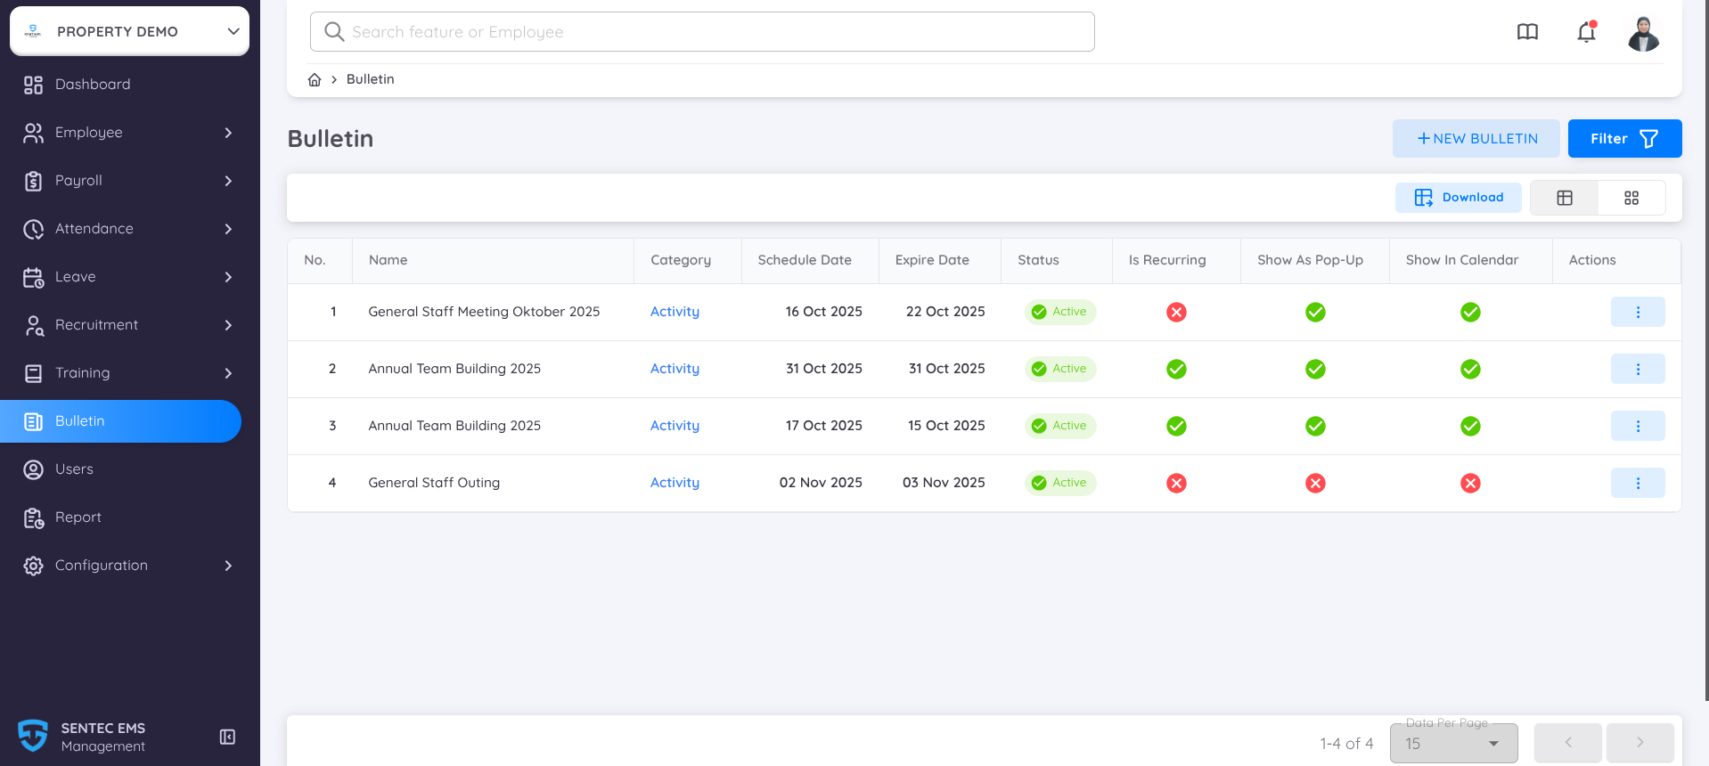Click the Download button
Image resolution: width=1709 pixels, height=766 pixels.
(x=1458, y=198)
